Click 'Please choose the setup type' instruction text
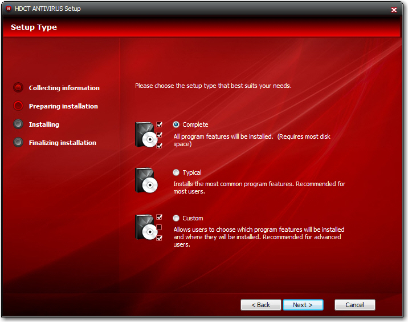This screenshot has height=322, width=408. point(213,86)
